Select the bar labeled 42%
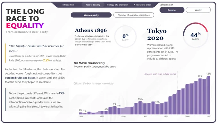Image resolution: width=218 pixels, height=124 pixels. coord(200,96)
